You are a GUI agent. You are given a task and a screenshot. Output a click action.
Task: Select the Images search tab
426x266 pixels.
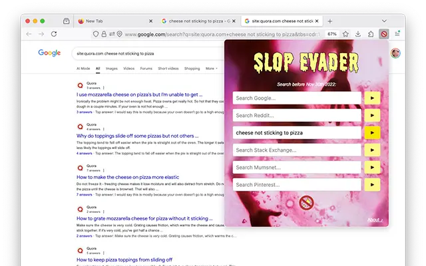tap(112, 68)
